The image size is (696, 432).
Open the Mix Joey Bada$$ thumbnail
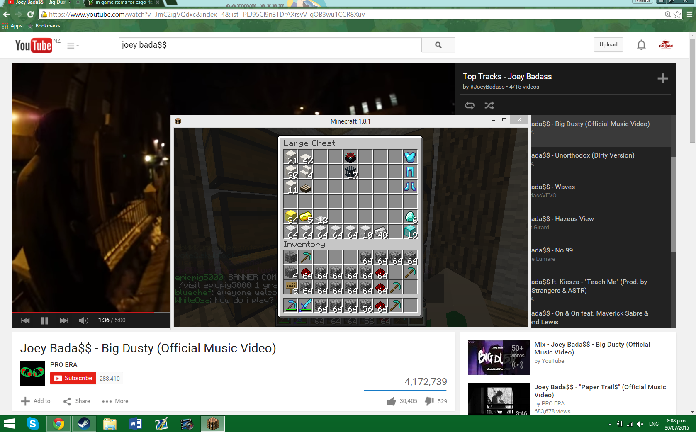tap(499, 358)
